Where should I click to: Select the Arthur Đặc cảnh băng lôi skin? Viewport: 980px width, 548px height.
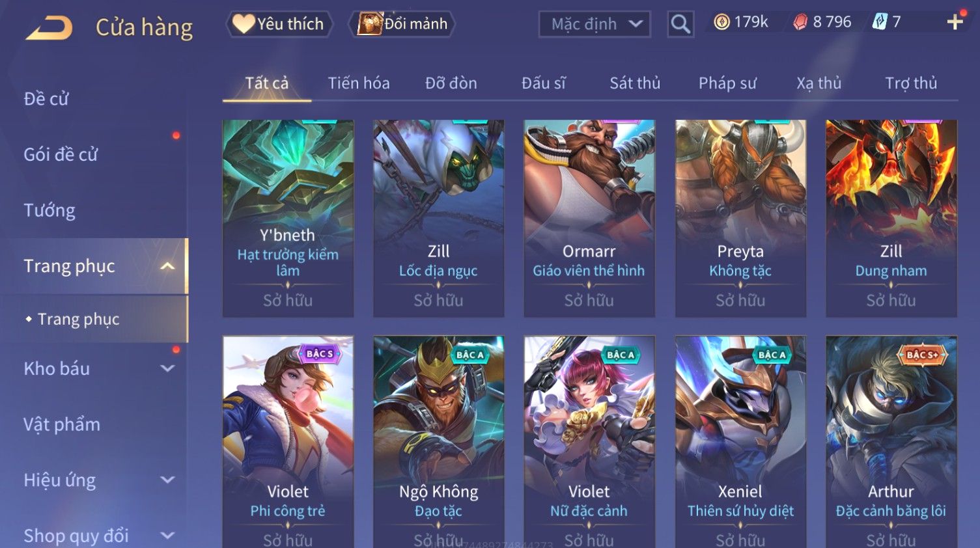click(x=891, y=442)
